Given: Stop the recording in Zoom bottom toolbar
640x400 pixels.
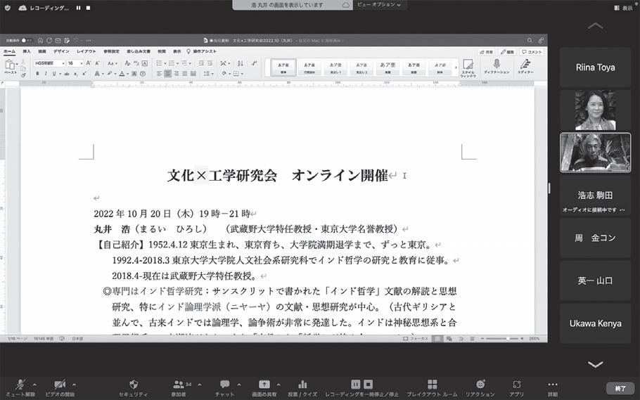Looking at the screenshot, I should (368, 384).
